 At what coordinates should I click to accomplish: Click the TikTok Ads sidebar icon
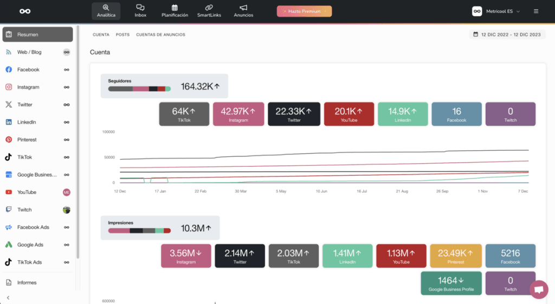coord(9,262)
